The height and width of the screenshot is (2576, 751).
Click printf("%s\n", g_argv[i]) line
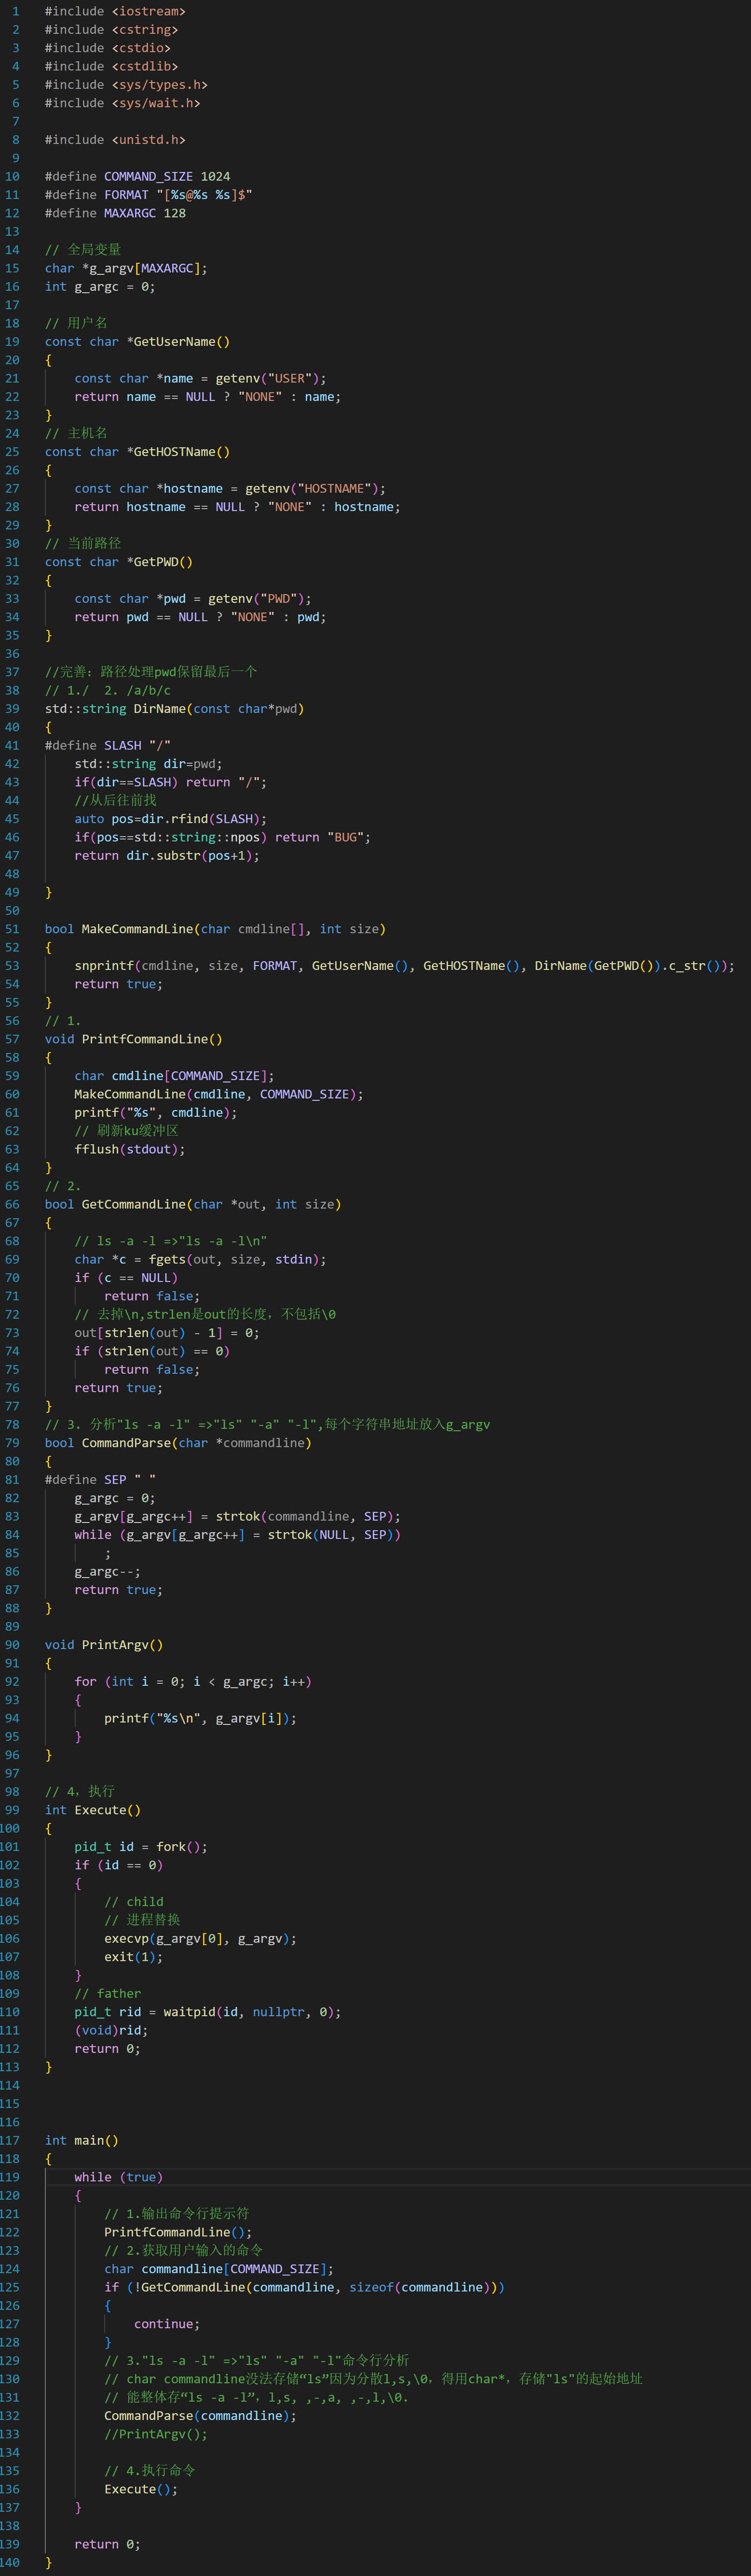coord(201,1718)
